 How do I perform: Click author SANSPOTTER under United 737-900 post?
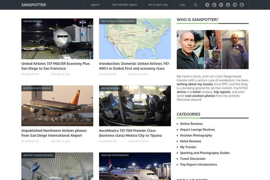point(31,74)
